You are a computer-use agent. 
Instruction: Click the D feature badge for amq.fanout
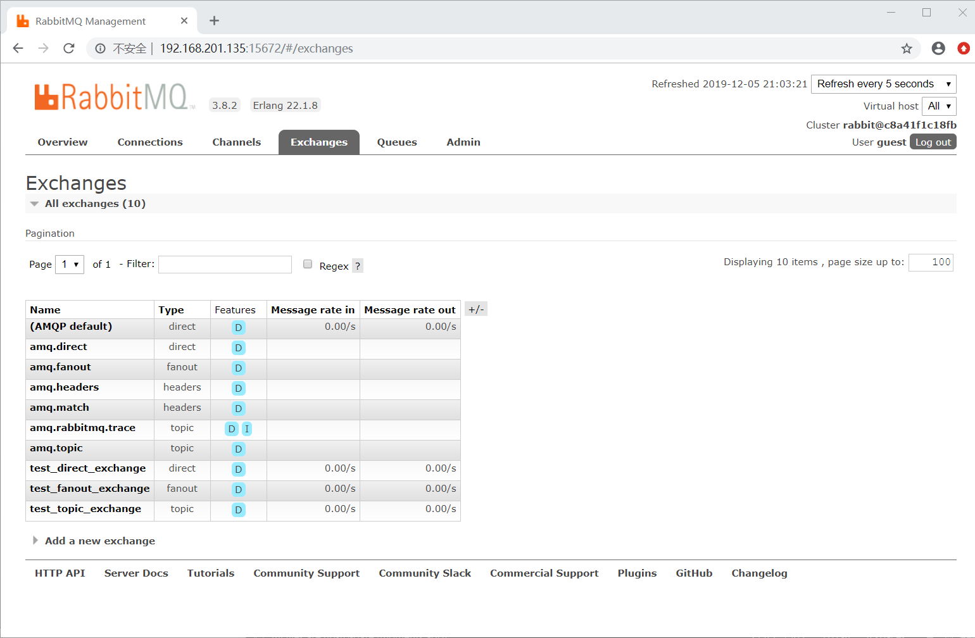point(238,368)
